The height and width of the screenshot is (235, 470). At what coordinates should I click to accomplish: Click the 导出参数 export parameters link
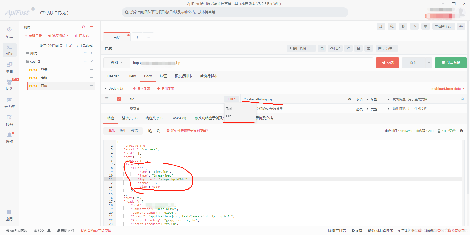tap(166, 89)
